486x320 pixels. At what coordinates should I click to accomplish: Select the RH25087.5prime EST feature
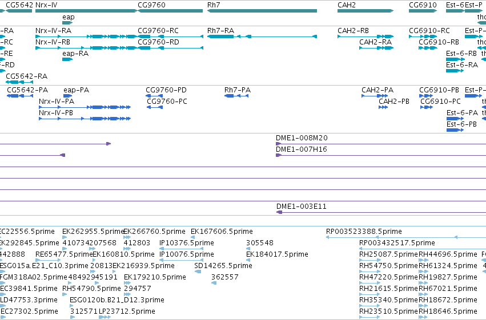369,260
